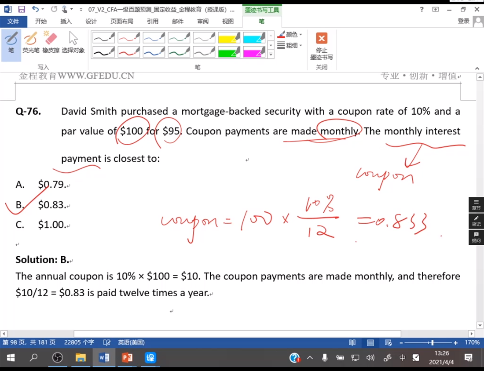Open the 文件 tab
Viewport: 484px width, 371px height.
tap(13, 21)
